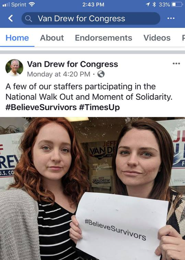185x260 pixels.
Task: Tap the Van Drew profile picture
Action: click(x=14, y=68)
